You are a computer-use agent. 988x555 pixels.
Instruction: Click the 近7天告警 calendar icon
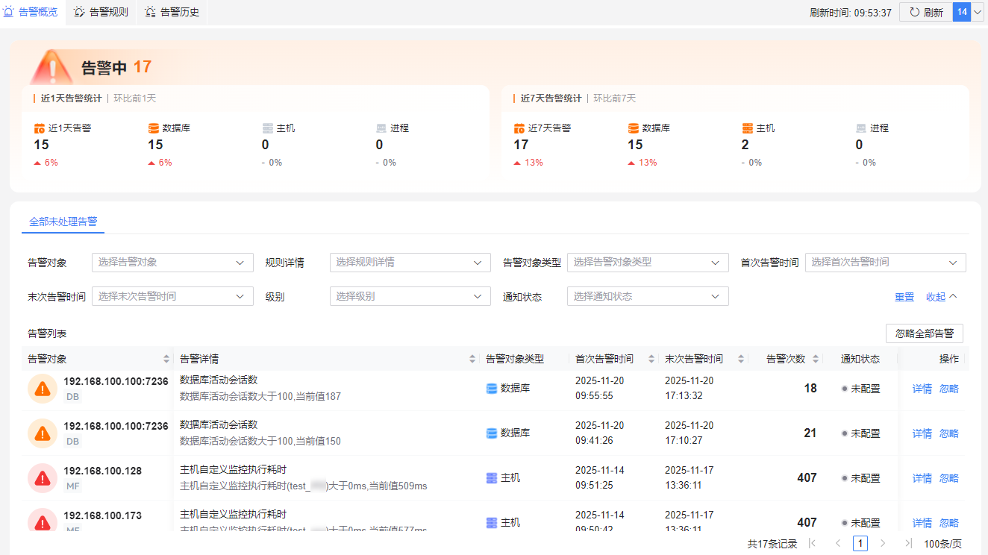519,128
